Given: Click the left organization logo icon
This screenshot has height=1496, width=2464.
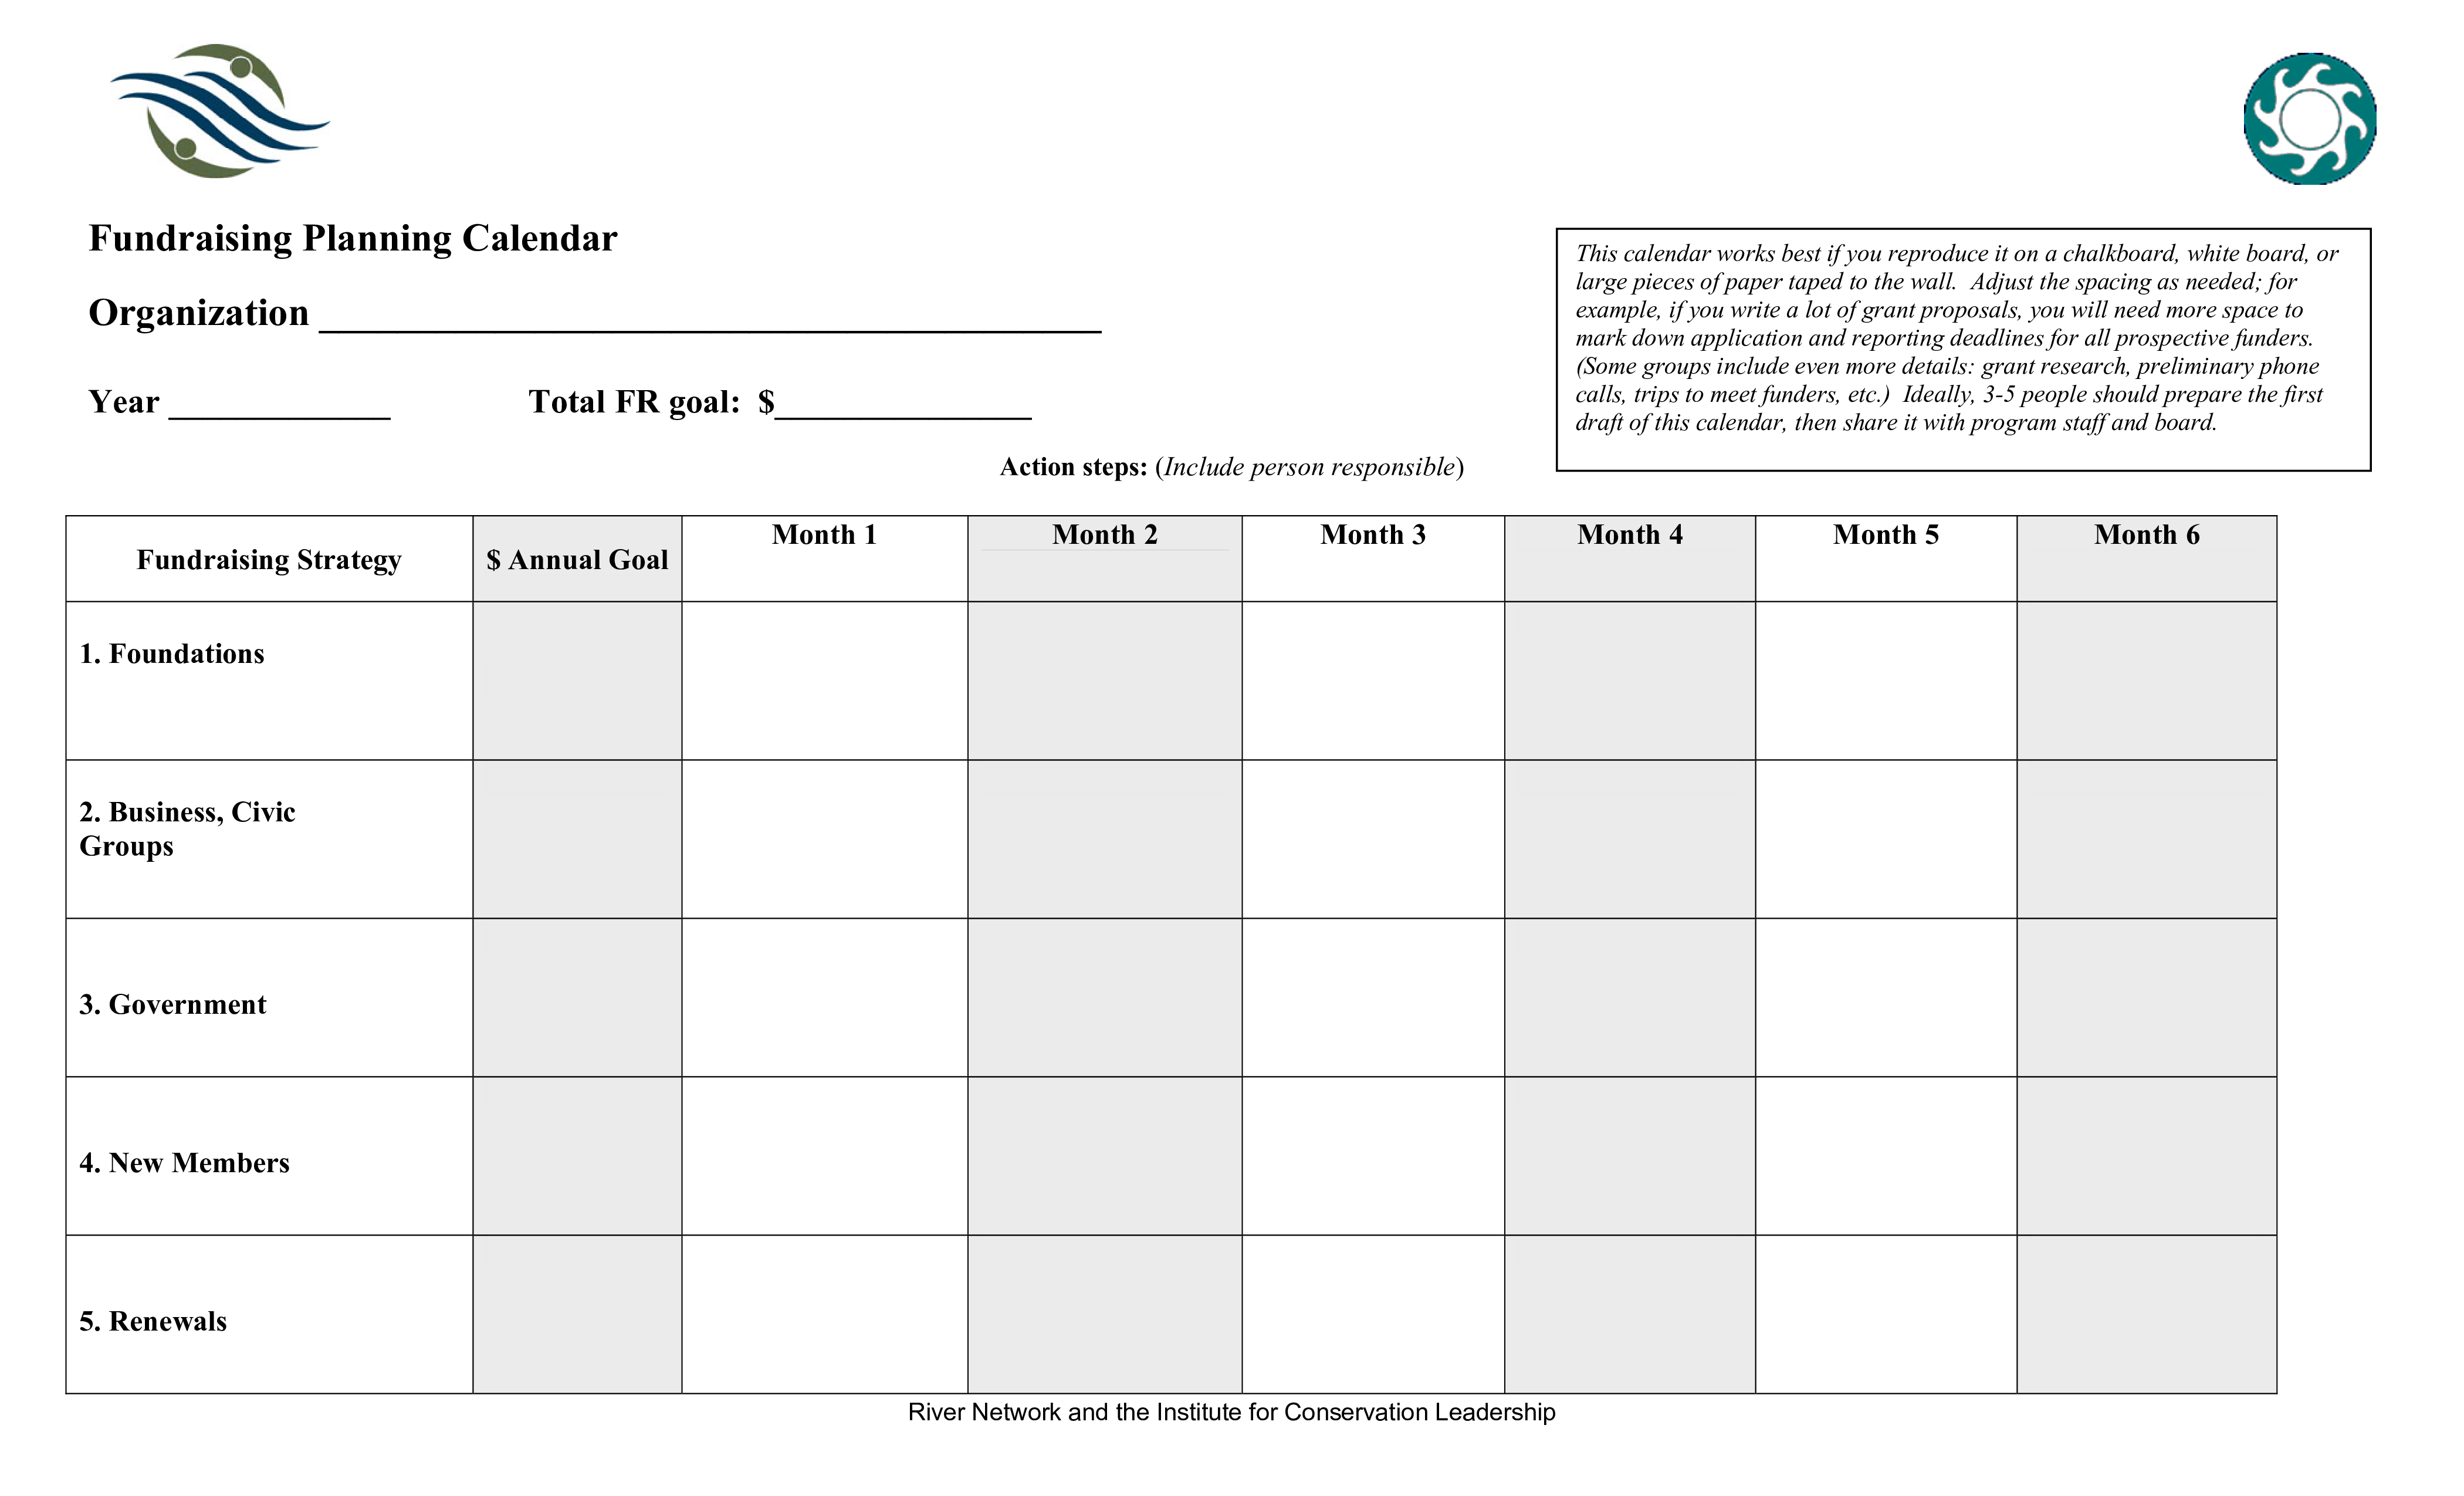Looking at the screenshot, I should point(211,114).
